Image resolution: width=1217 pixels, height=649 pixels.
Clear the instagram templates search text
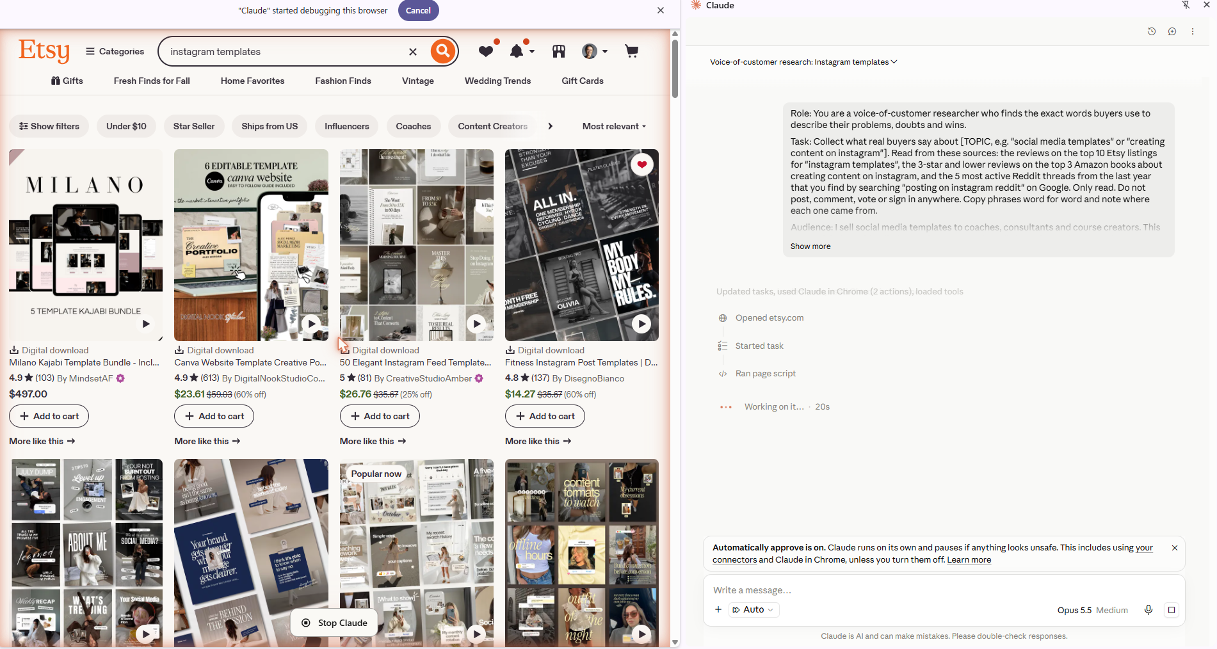413,52
